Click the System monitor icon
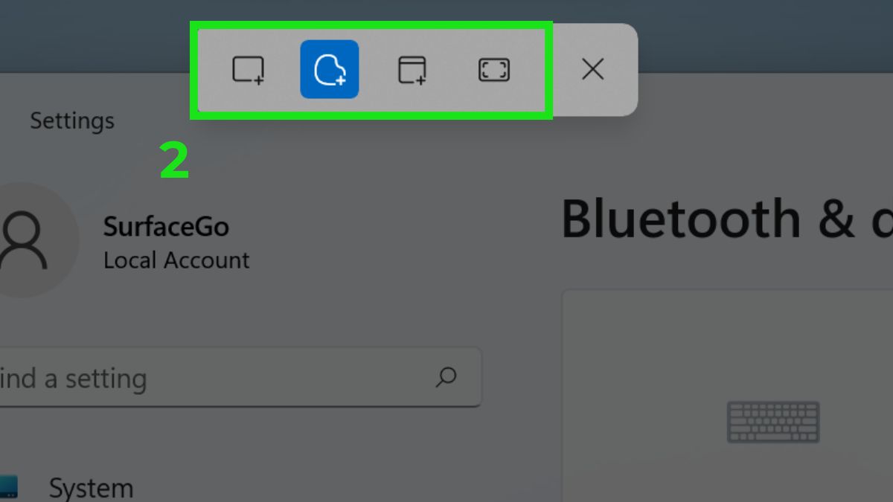 click(x=7, y=487)
